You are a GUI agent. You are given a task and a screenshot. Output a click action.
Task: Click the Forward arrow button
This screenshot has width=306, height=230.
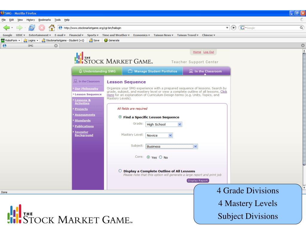click(x=19, y=28)
